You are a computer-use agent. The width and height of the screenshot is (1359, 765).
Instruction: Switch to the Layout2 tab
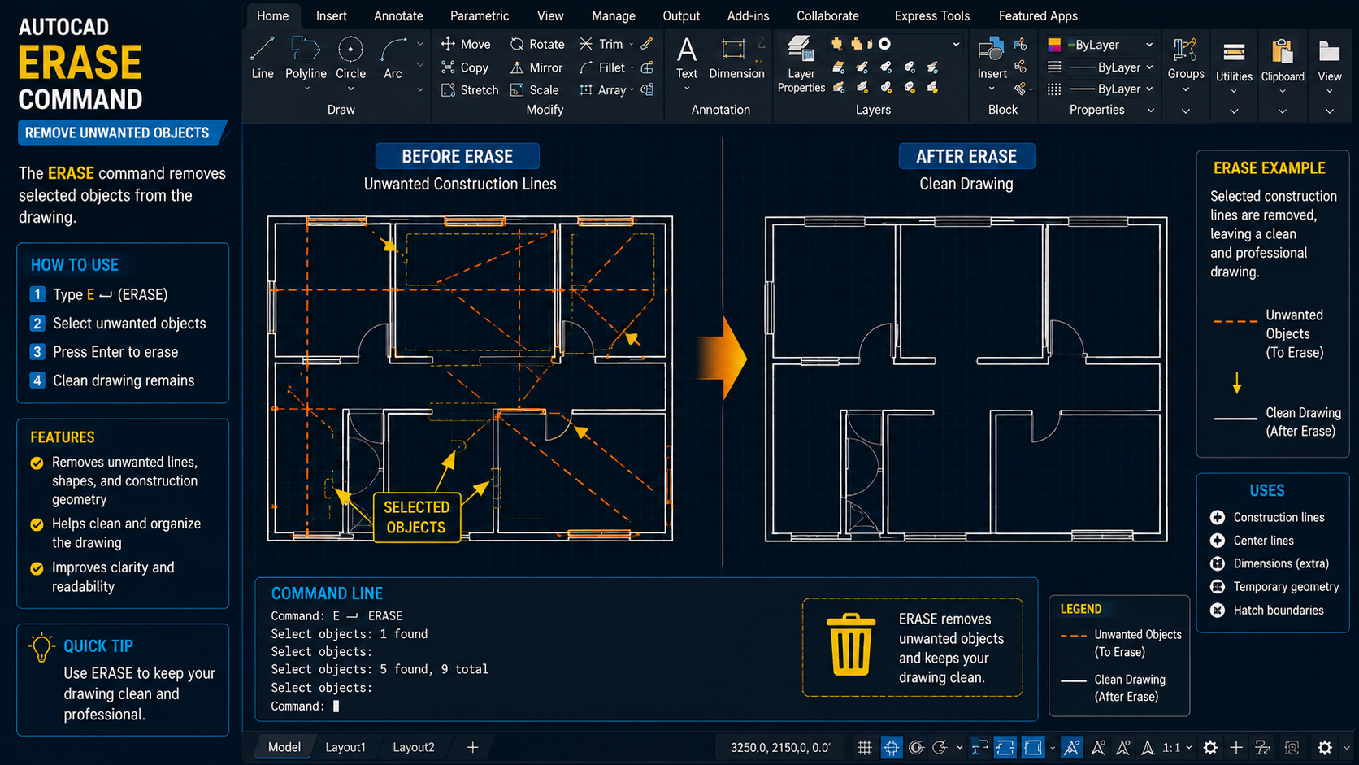tap(414, 747)
